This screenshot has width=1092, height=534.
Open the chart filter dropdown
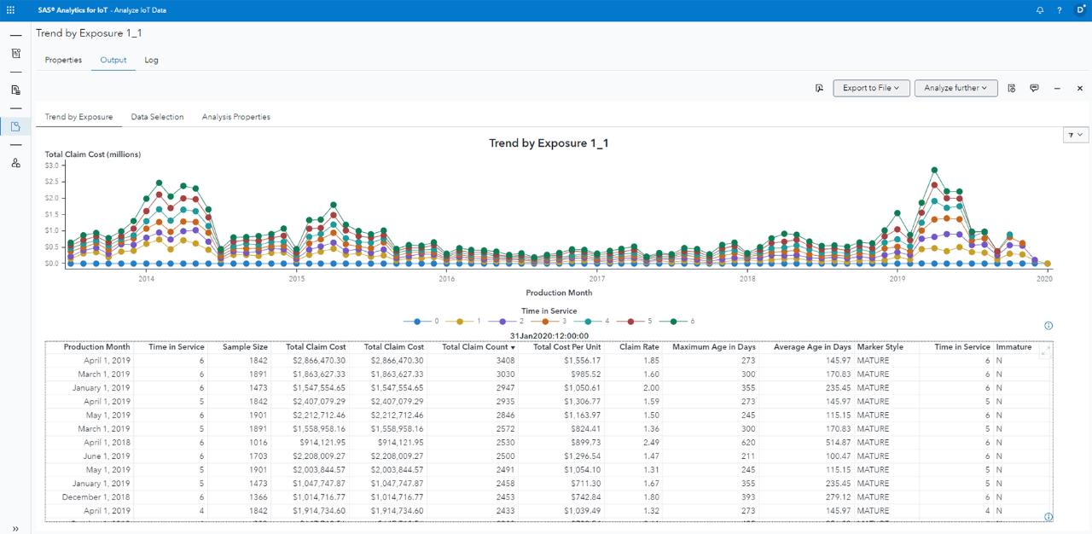(1075, 135)
